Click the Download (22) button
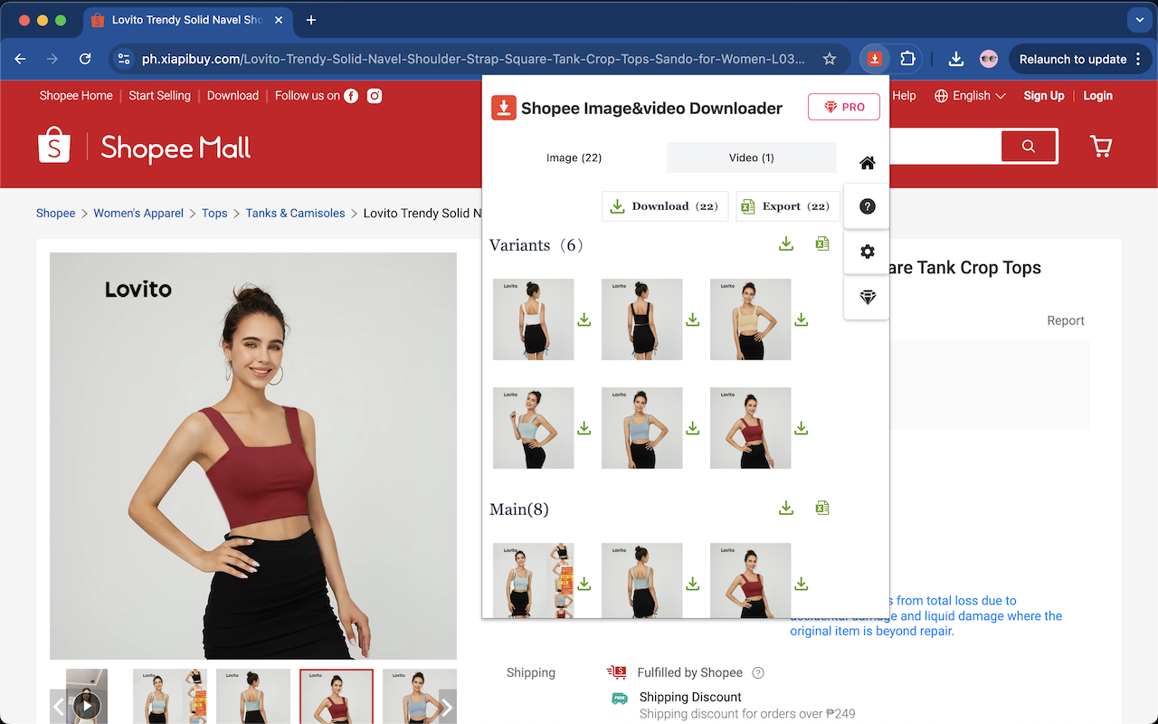1158x724 pixels. pos(665,206)
